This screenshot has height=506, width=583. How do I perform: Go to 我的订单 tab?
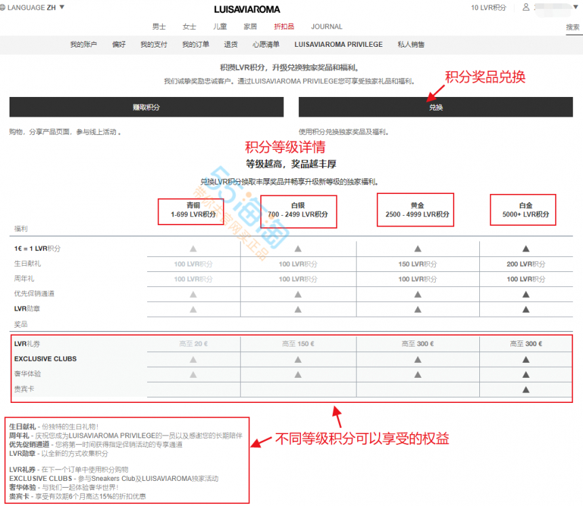[x=195, y=45]
